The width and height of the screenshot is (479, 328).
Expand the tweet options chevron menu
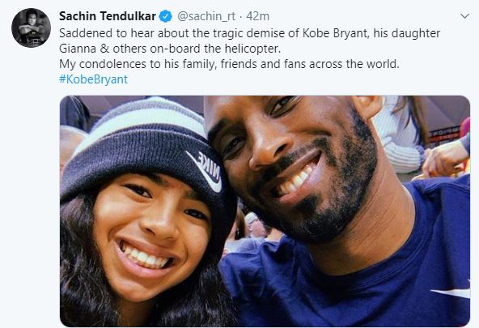464,16
